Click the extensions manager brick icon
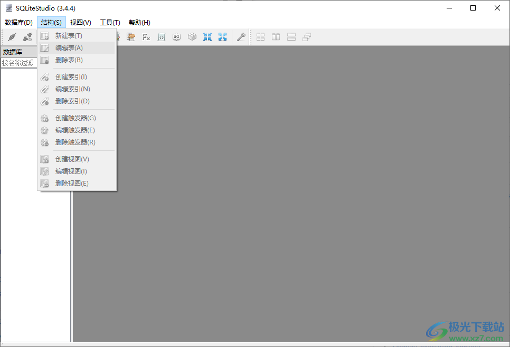 tap(192, 37)
